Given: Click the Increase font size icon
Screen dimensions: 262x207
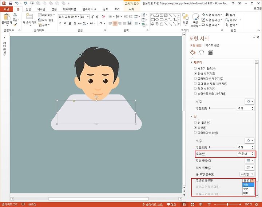Looking at the screenshot, I should click(x=92, y=17).
